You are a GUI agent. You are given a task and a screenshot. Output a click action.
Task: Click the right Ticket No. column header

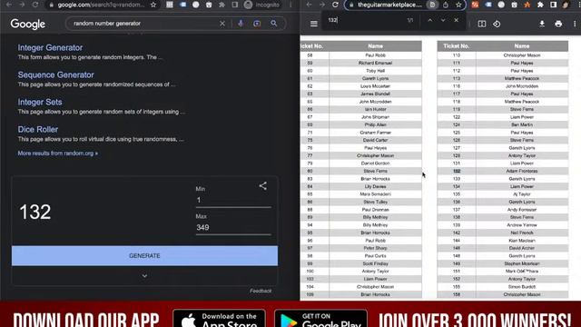pyautogui.click(x=457, y=46)
